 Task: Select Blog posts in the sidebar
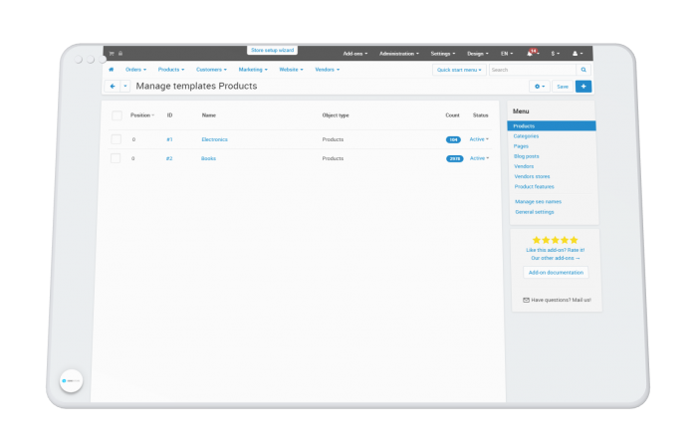click(x=527, y=156)
